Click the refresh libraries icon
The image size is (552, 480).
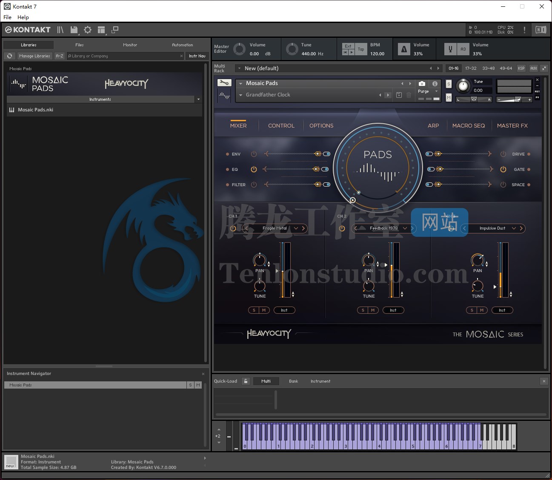(x=10, y=56)
